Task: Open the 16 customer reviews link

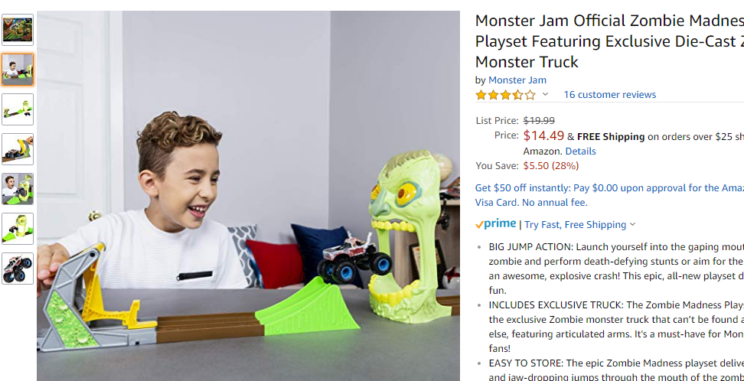Action: [x=610, y=94]
